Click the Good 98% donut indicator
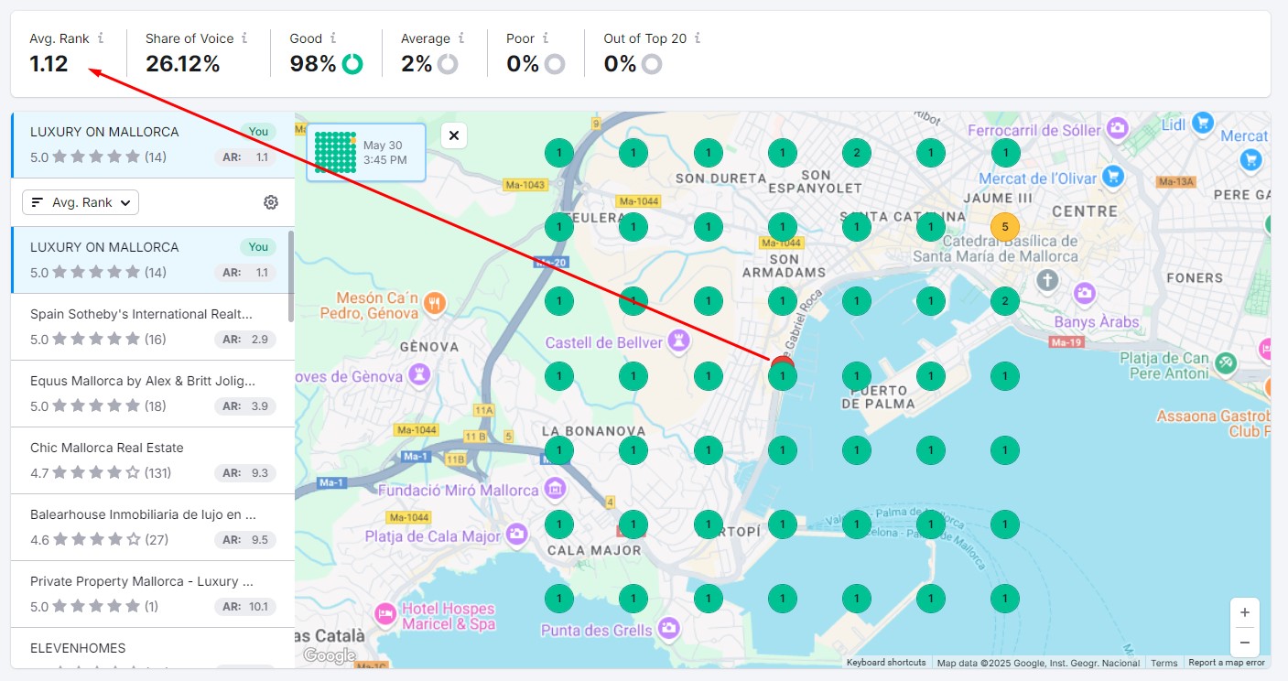The image size is (1288, 681). [352, 64]
